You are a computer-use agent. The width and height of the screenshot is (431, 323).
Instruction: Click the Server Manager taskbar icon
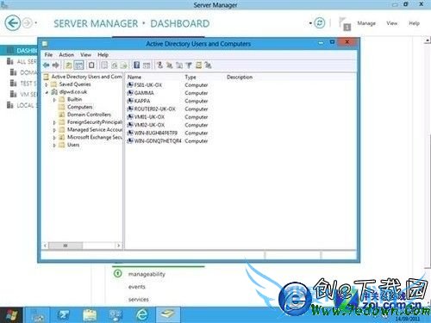click(x=37, y=315)
